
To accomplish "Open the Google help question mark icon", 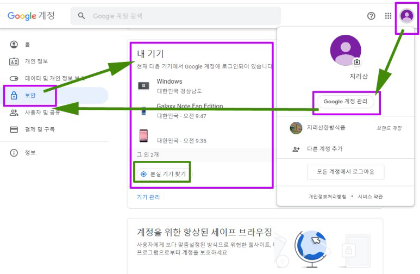I will tap(371, 16).
